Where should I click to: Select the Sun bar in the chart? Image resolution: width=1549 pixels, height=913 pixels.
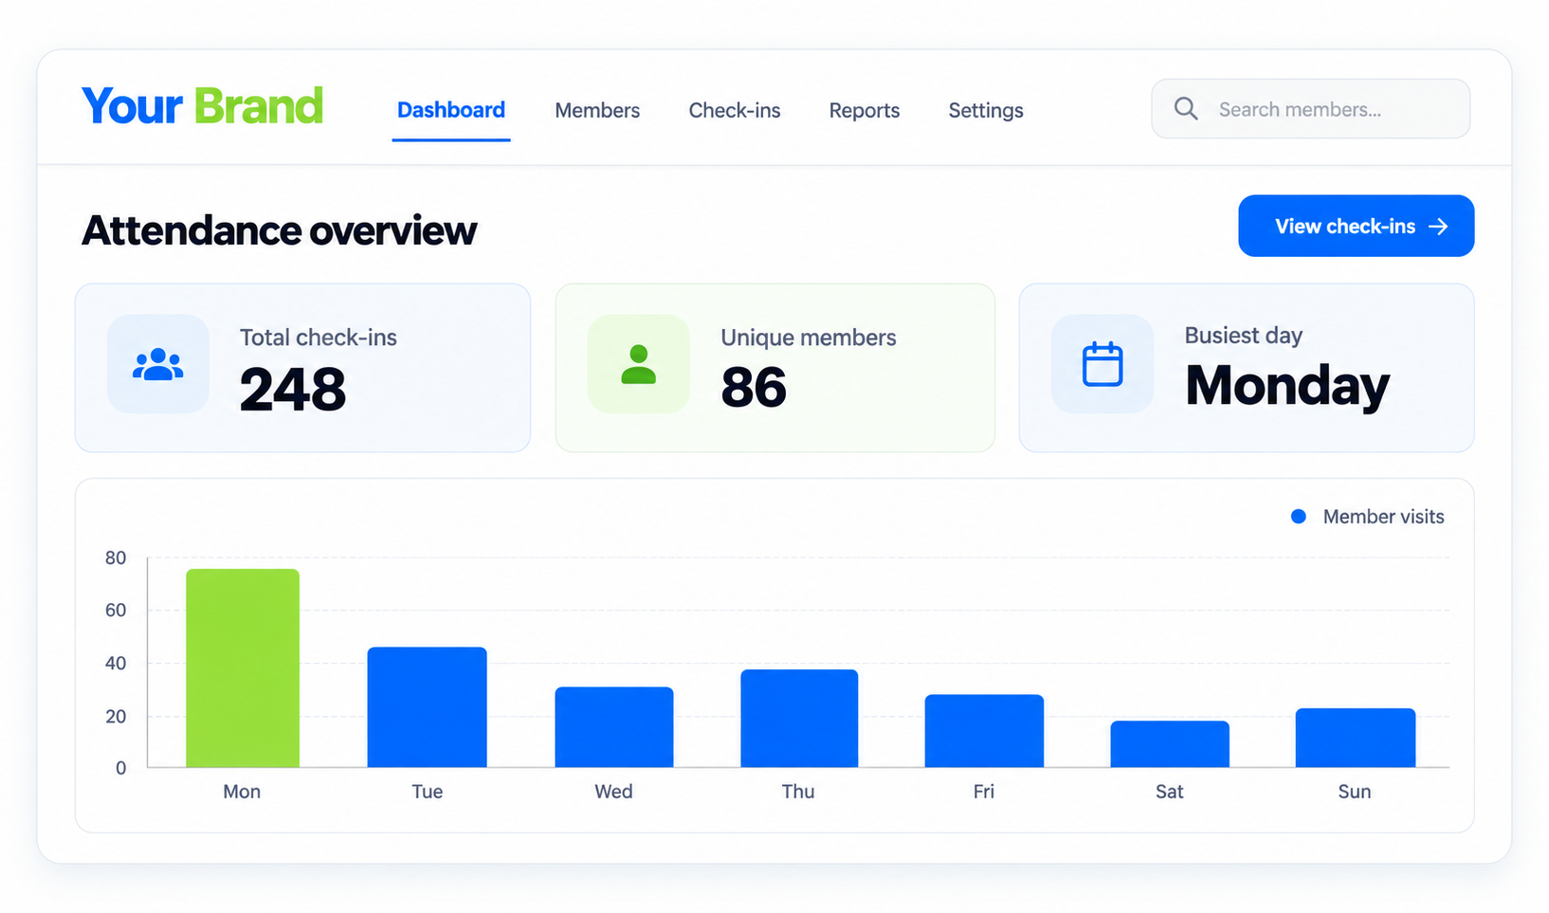[1356, 738]
